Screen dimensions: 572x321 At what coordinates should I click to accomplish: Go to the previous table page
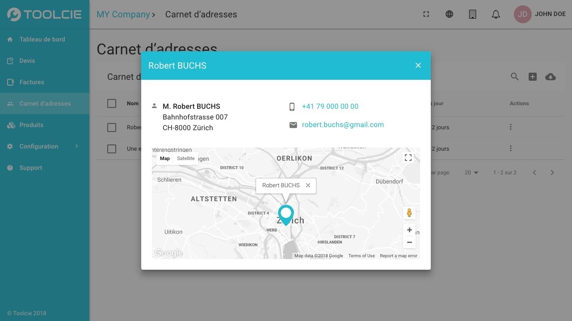[x=534, y=173]
